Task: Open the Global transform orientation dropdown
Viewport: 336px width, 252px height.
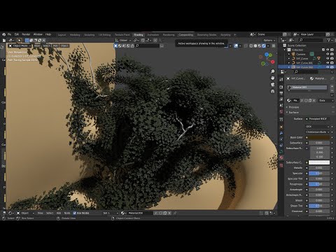Action: 123,41
